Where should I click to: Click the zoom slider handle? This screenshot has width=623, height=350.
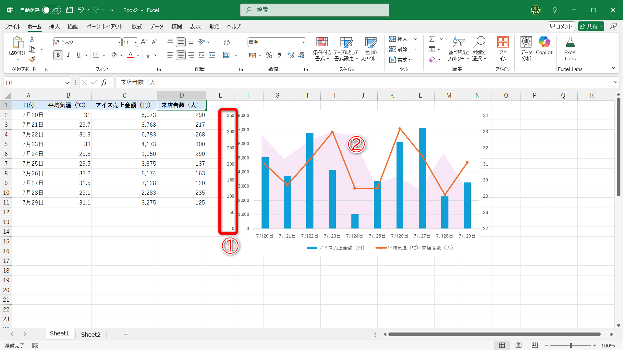570,346
